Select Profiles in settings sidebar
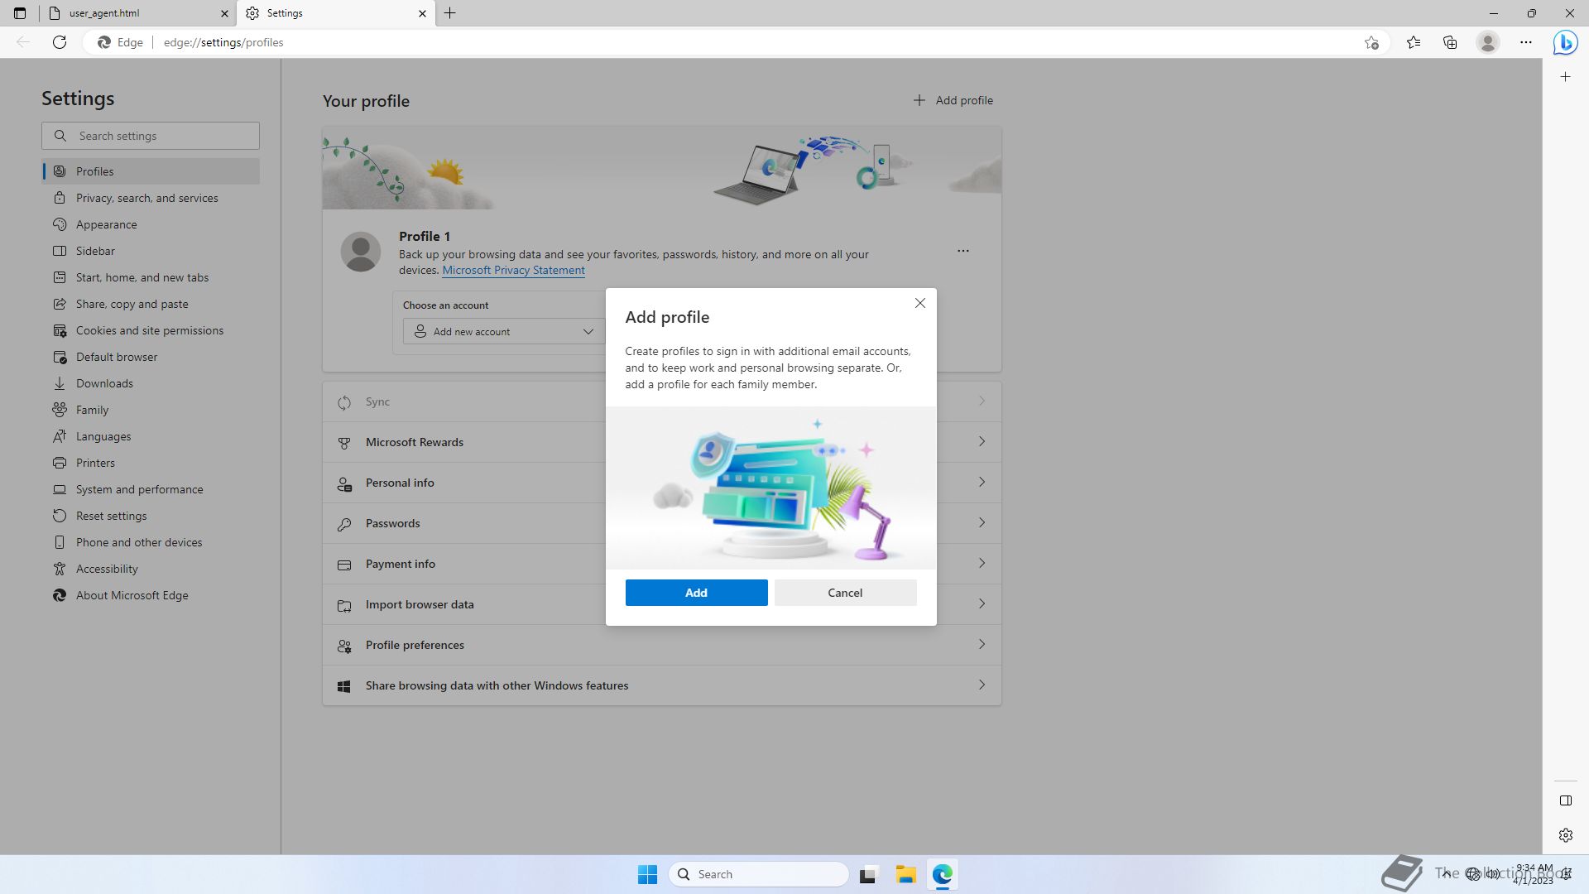This screenshot has height=894, width=1589. (x=151, y=171)
